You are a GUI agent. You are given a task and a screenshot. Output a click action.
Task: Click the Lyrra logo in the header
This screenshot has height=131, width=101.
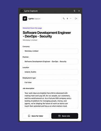coord(25,18)
